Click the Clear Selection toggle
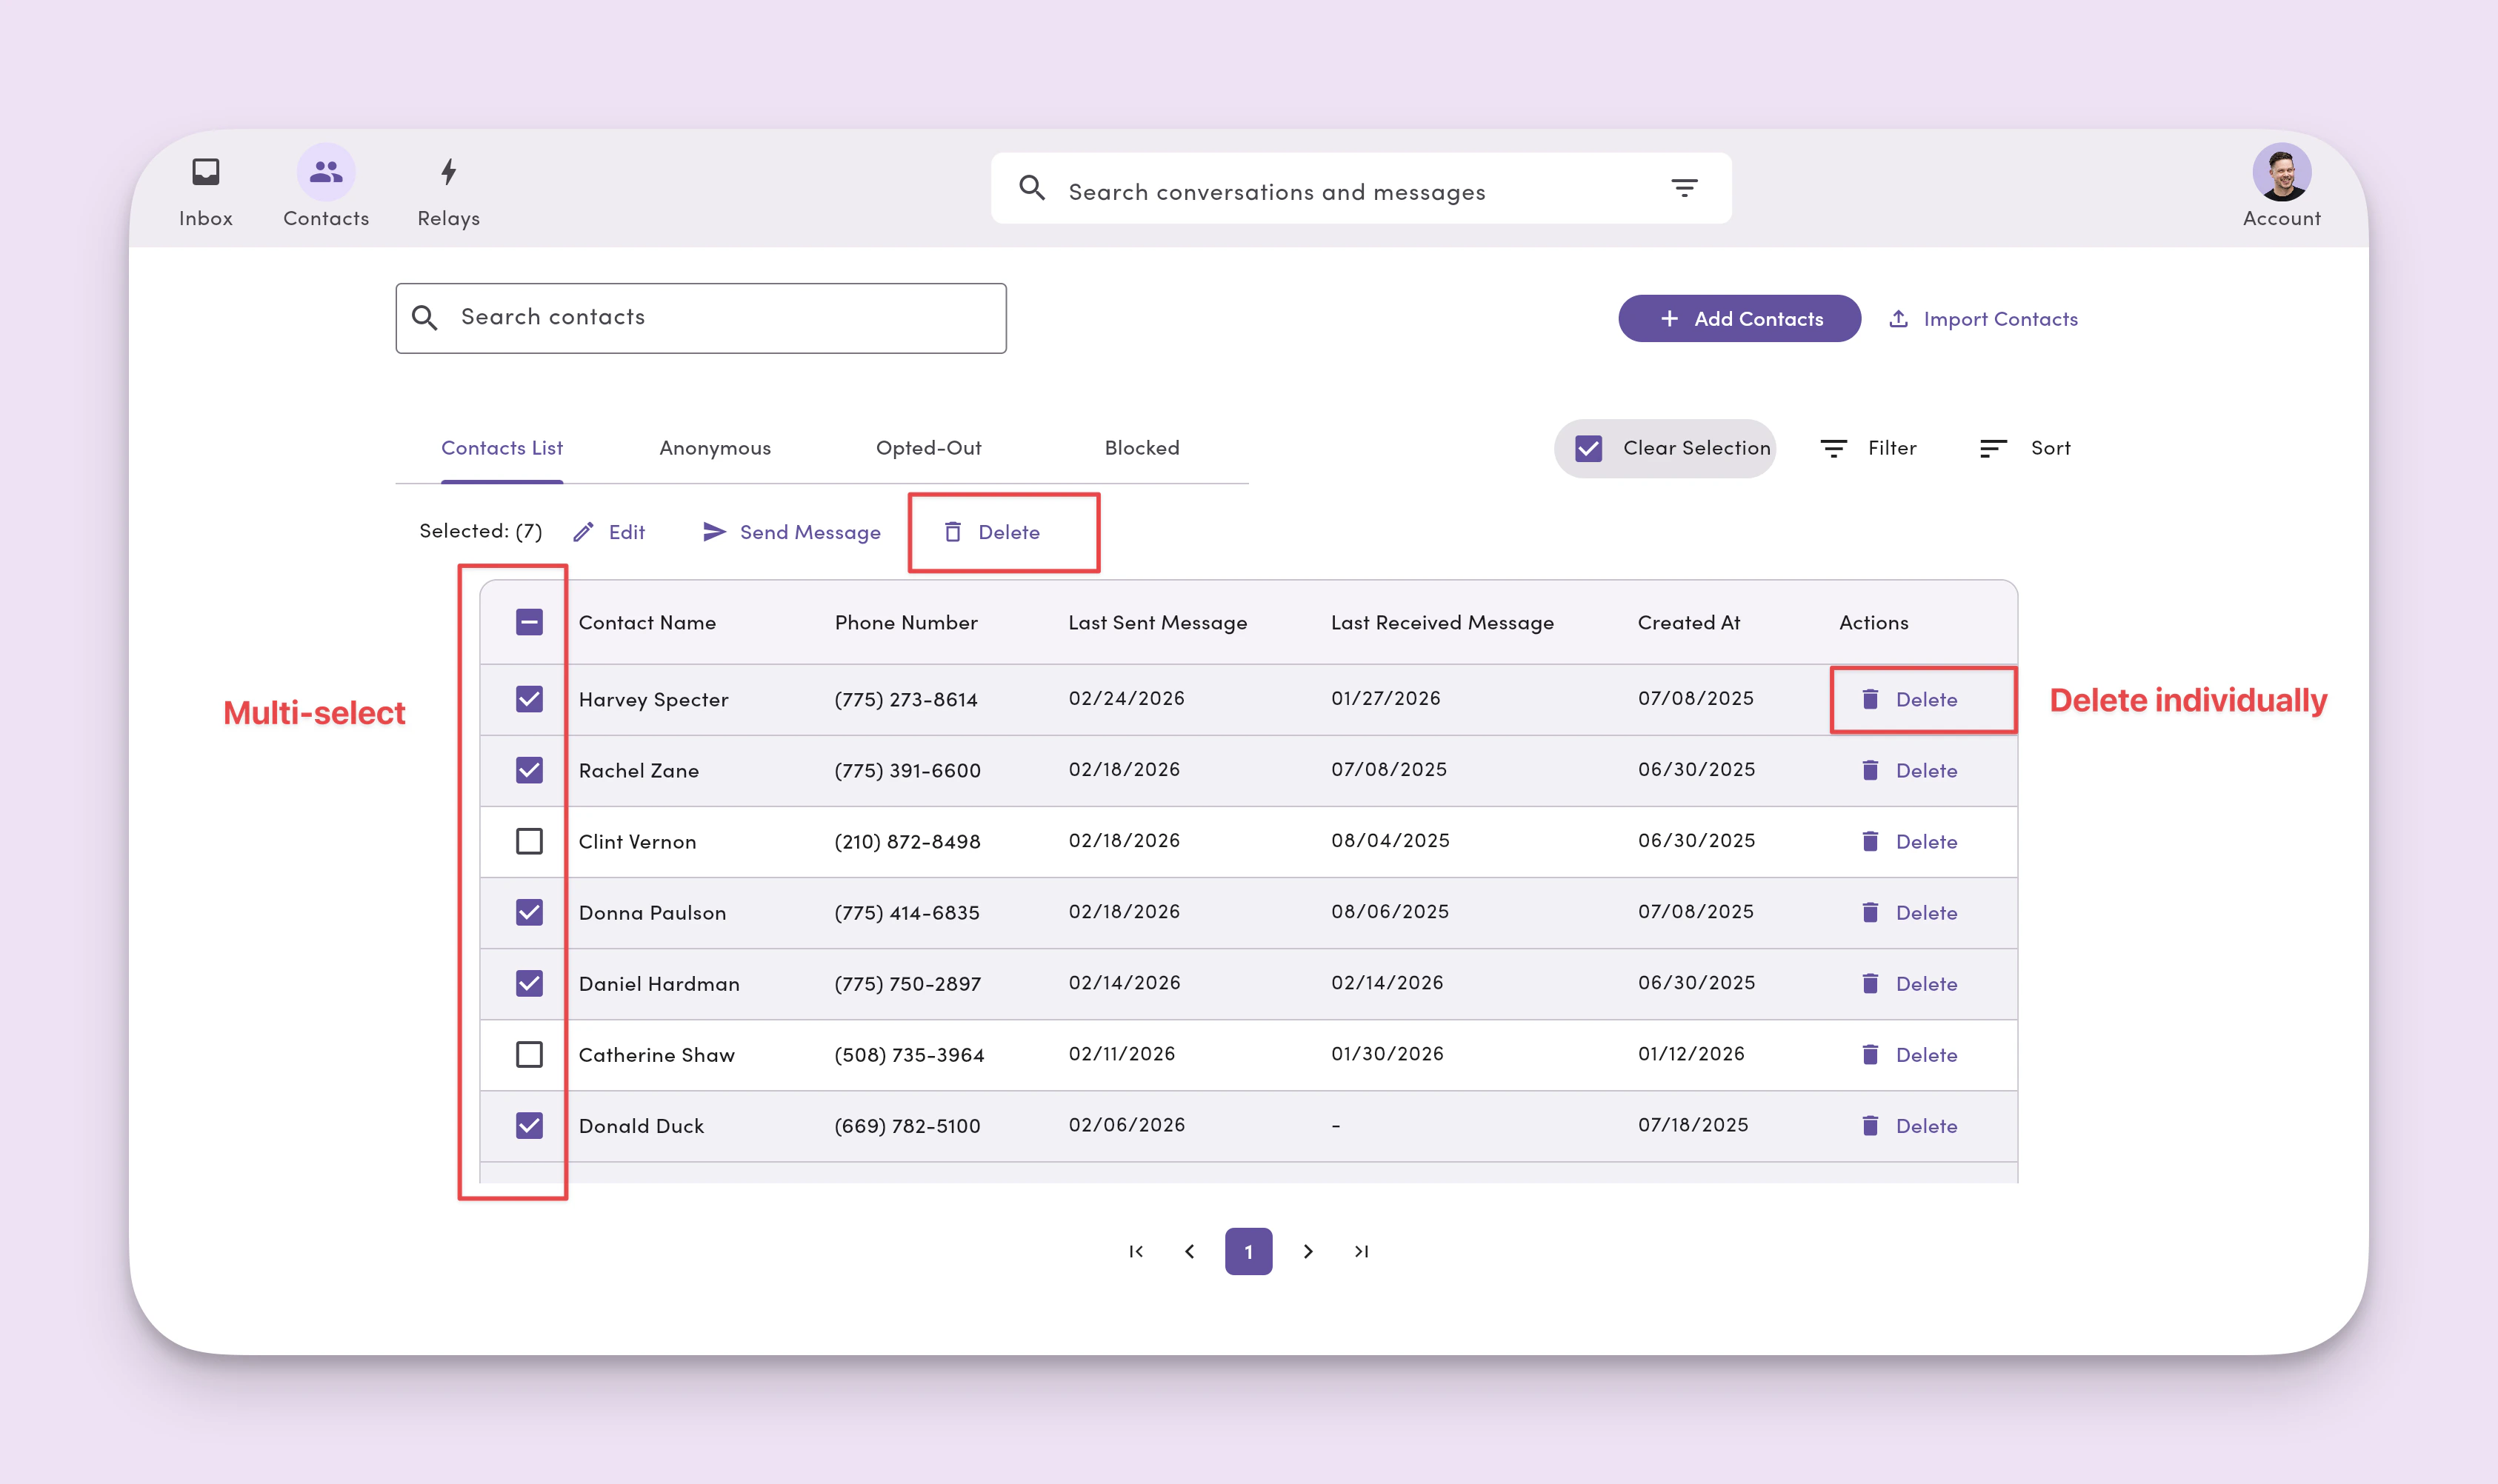Screen dimensions: 2498x1484 [1665, 448]
